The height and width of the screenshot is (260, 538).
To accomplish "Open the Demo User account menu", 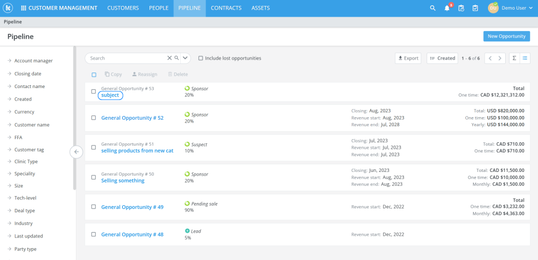I will pyautogui.click(x=516, y=8).
